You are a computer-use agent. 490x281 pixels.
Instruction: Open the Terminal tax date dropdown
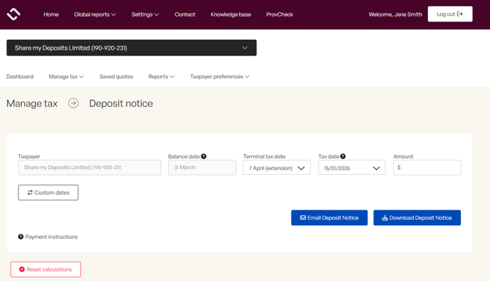click(276, 168)
